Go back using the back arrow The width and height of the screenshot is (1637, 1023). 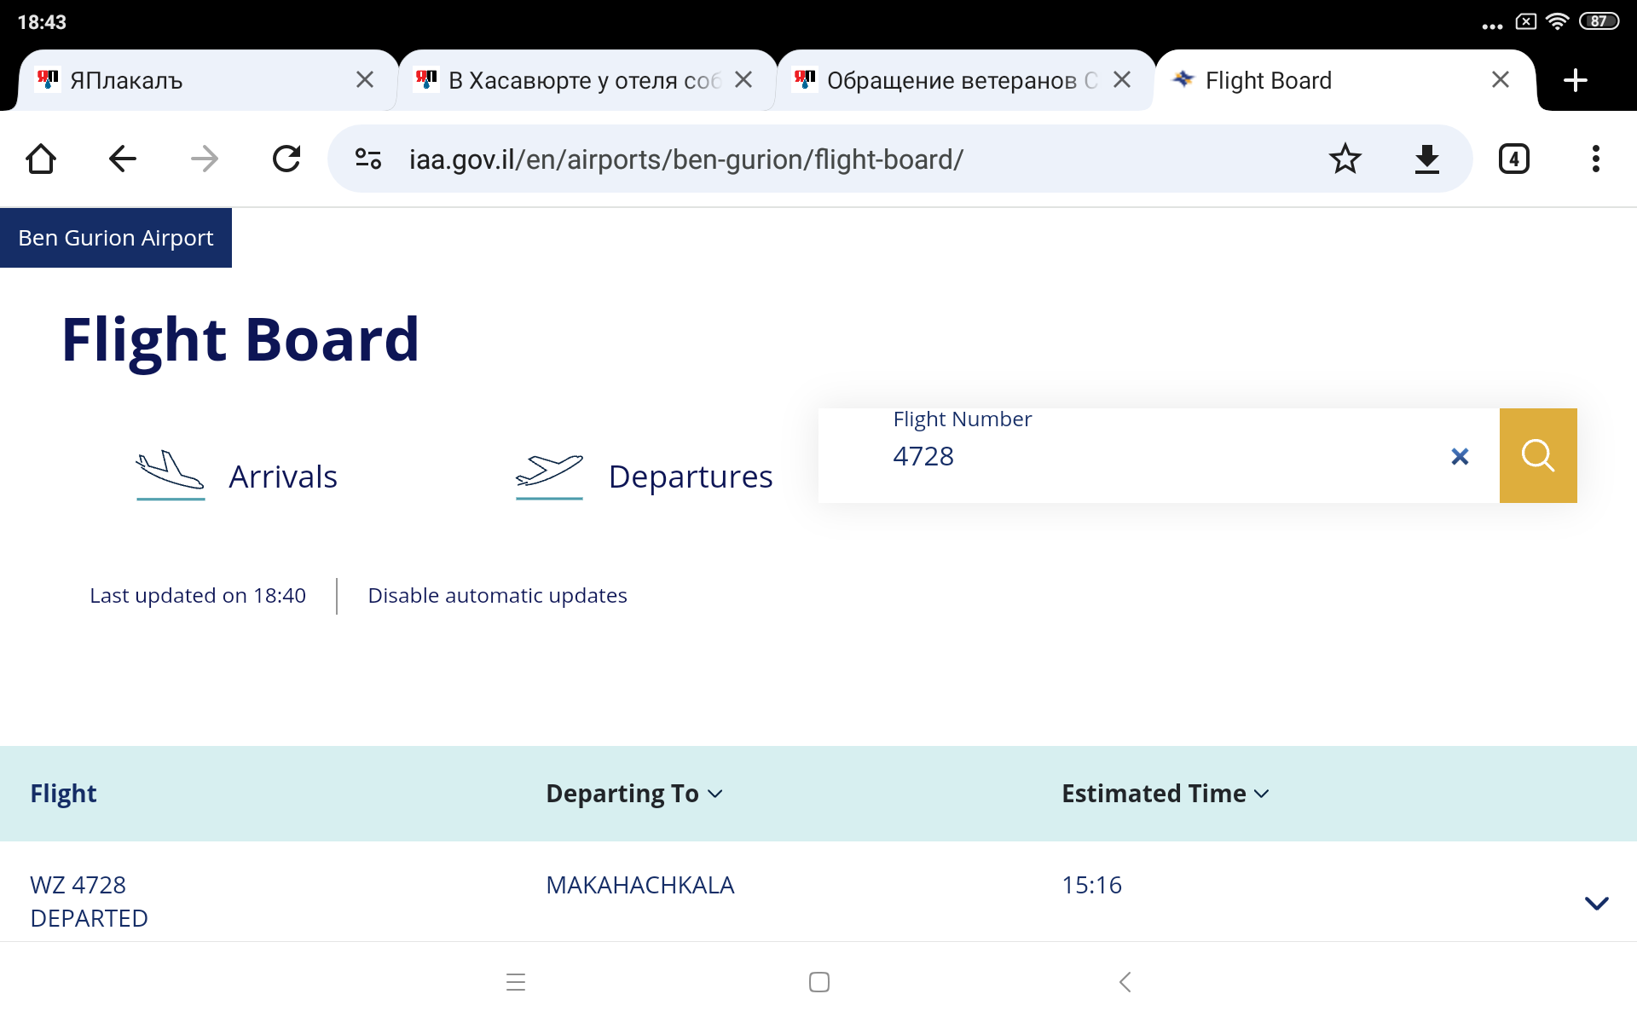click(x=123, y=159)
